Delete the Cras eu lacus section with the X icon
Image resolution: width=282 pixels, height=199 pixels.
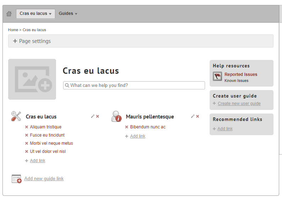click(x=98, y=116)
